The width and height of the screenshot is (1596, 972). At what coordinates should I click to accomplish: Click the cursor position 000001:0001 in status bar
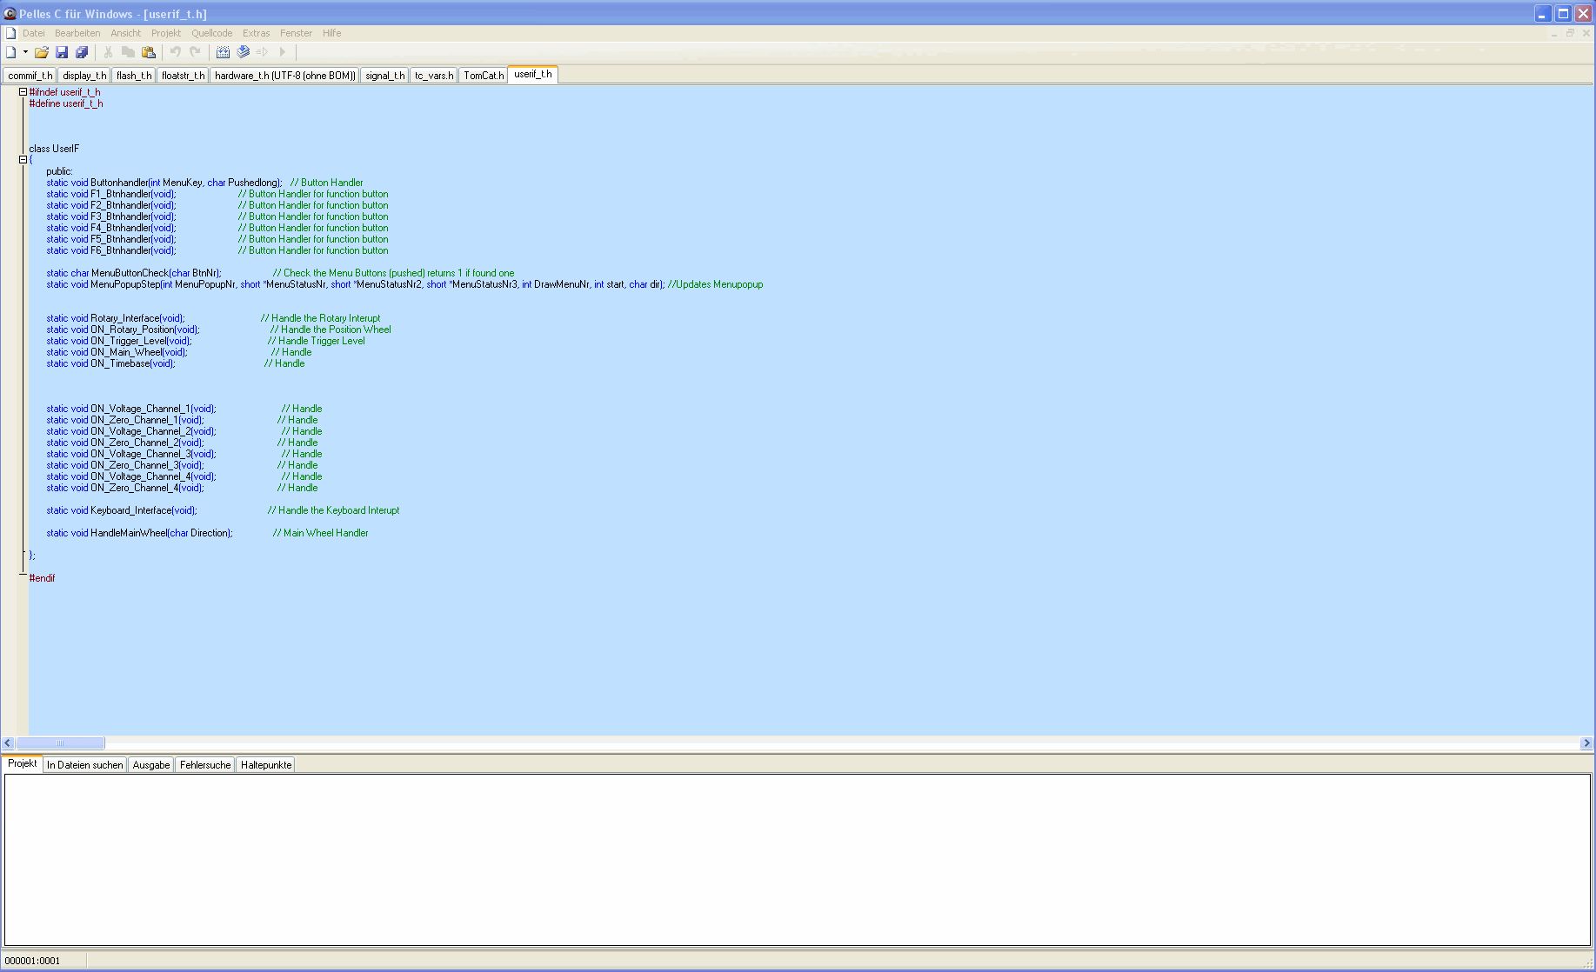point(33,961)
